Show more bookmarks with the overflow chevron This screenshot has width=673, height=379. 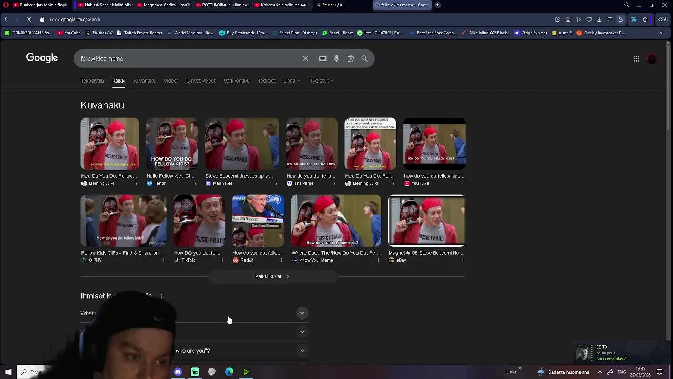coord(661,33)
